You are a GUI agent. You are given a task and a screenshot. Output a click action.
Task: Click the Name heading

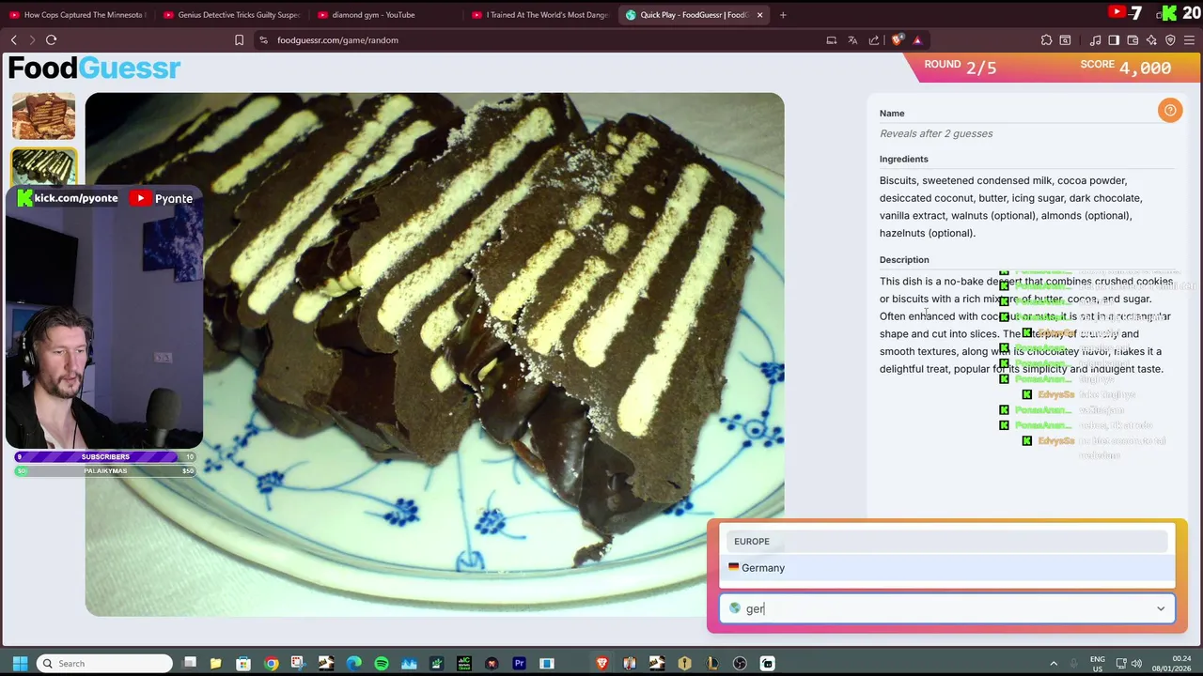[892, 114]
